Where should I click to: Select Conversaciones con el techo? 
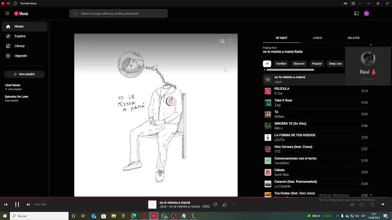click(316, 161)
